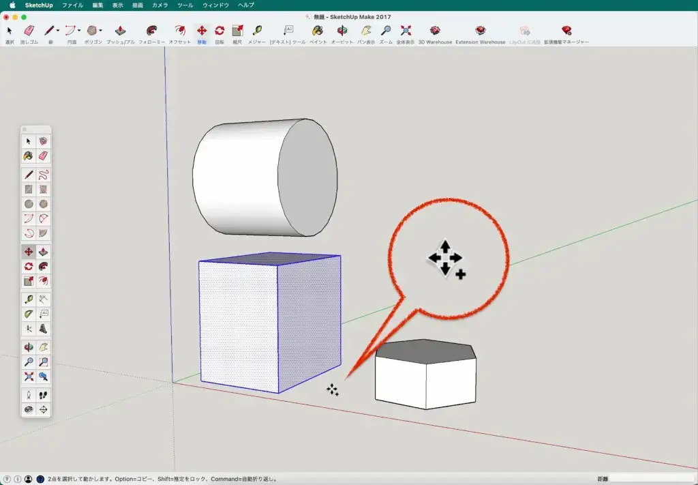
Task: Click the user sign-in icon in status bar
Action: tap(28, 480)
